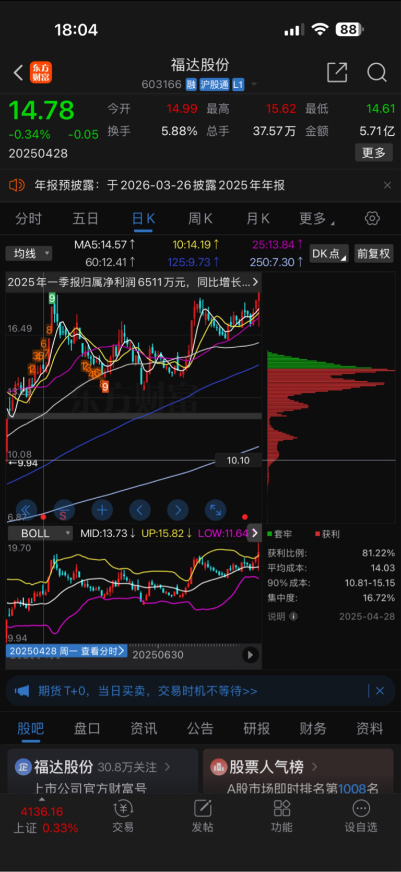Viewport: 401px width, 872px height.
Task: Tap the share icon
Action: point(337,73)
